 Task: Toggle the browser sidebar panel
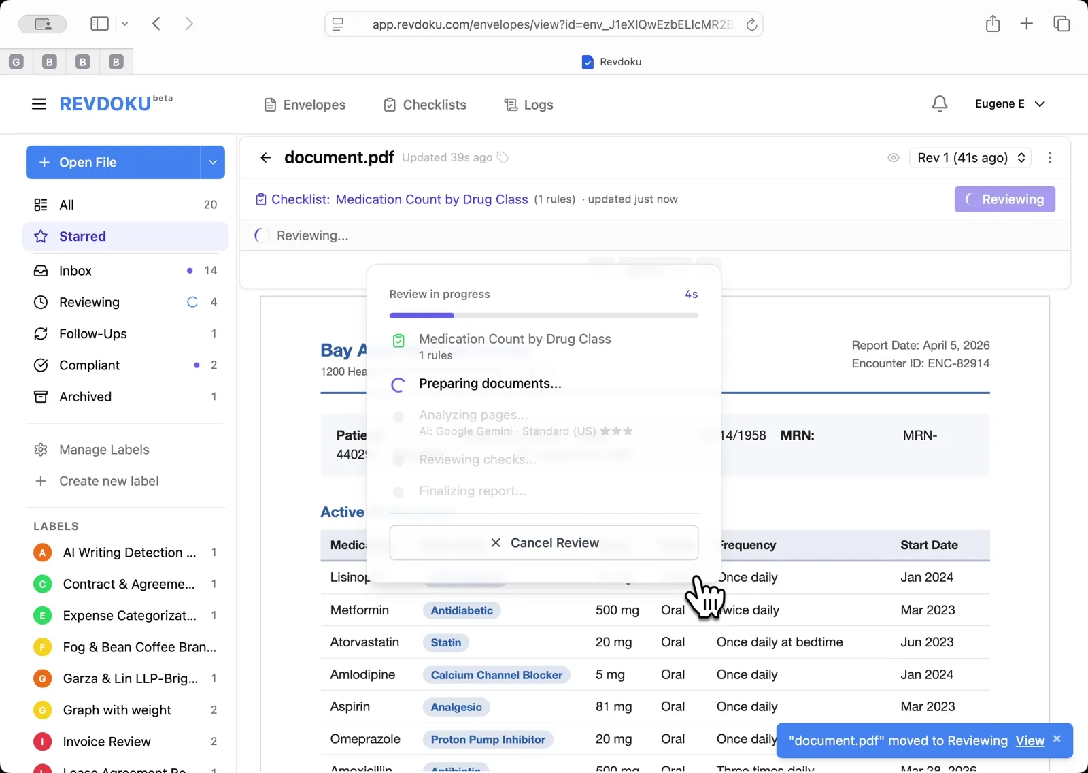click(99, 24)
